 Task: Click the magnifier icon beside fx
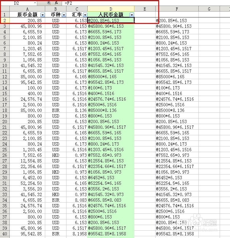pyautogui.click(x=49, y=3)
